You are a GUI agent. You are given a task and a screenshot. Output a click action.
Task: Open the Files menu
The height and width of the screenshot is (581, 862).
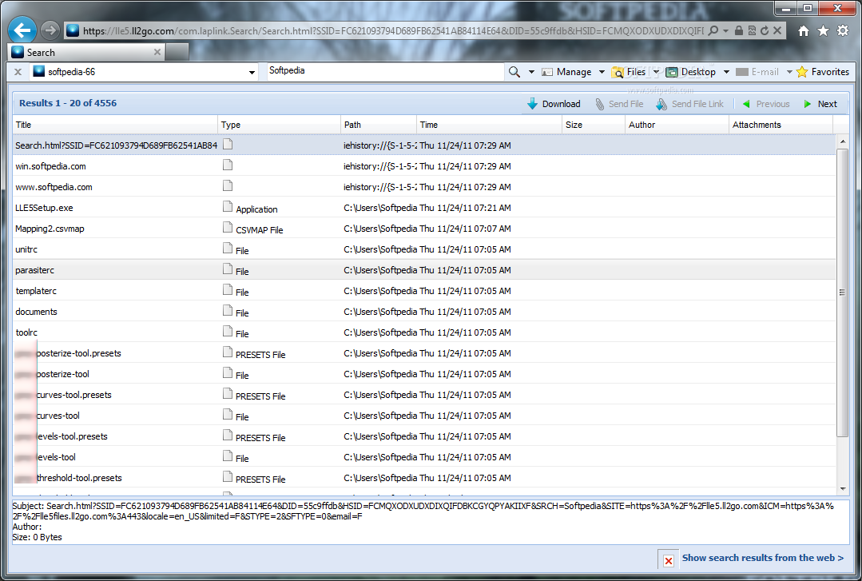click(x=629, y=71)
